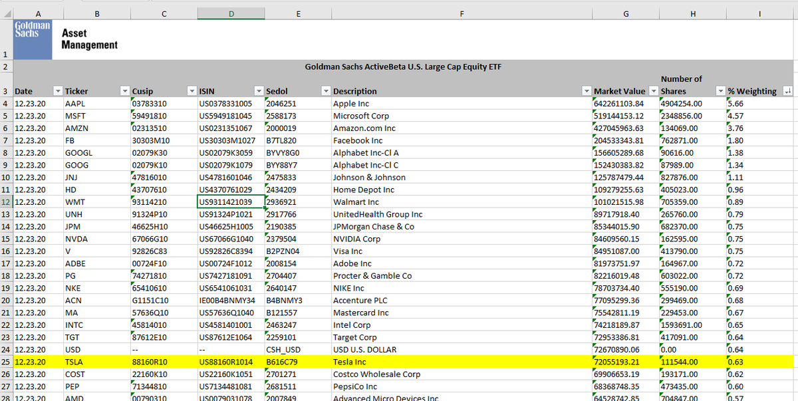Select the AAPL ticker cell
The image size is (798, 401).
(x=97, y=104)
